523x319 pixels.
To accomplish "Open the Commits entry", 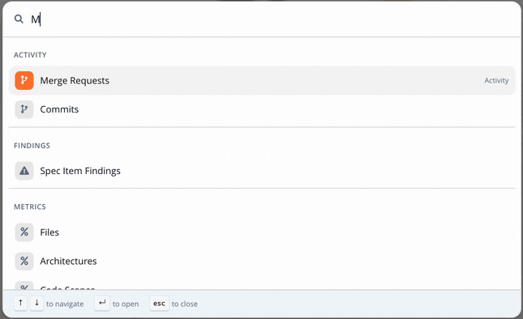I will point(262,109).
